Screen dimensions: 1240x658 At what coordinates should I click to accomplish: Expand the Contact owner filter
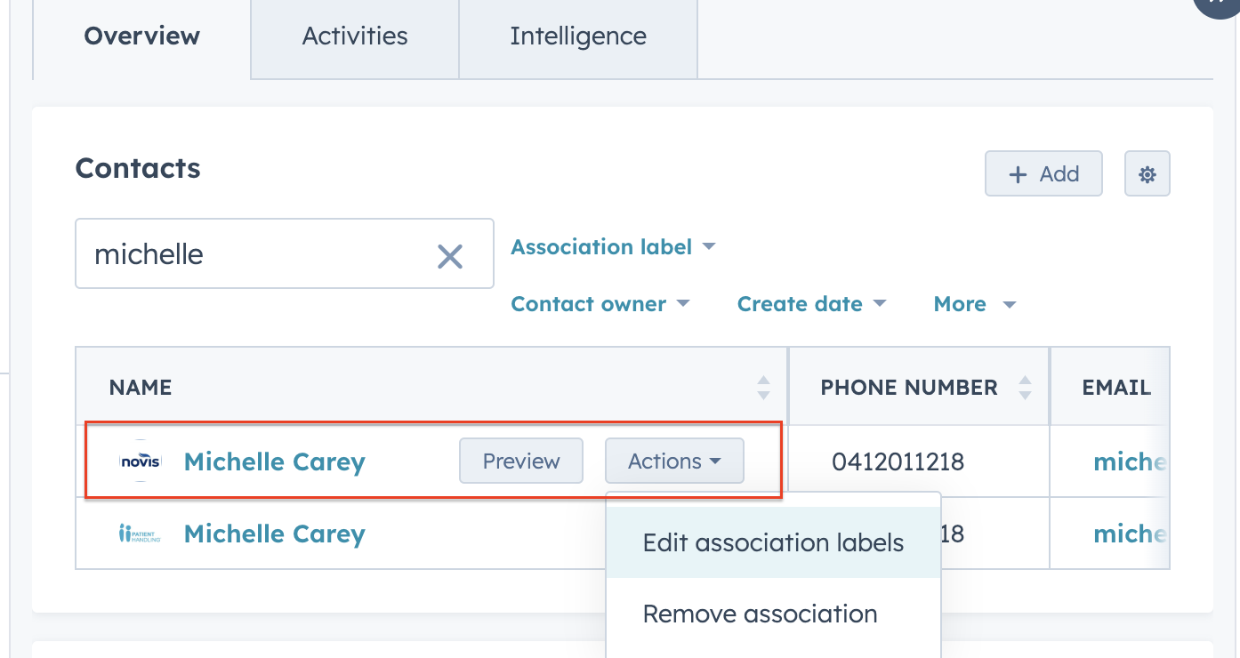[600, 304]
